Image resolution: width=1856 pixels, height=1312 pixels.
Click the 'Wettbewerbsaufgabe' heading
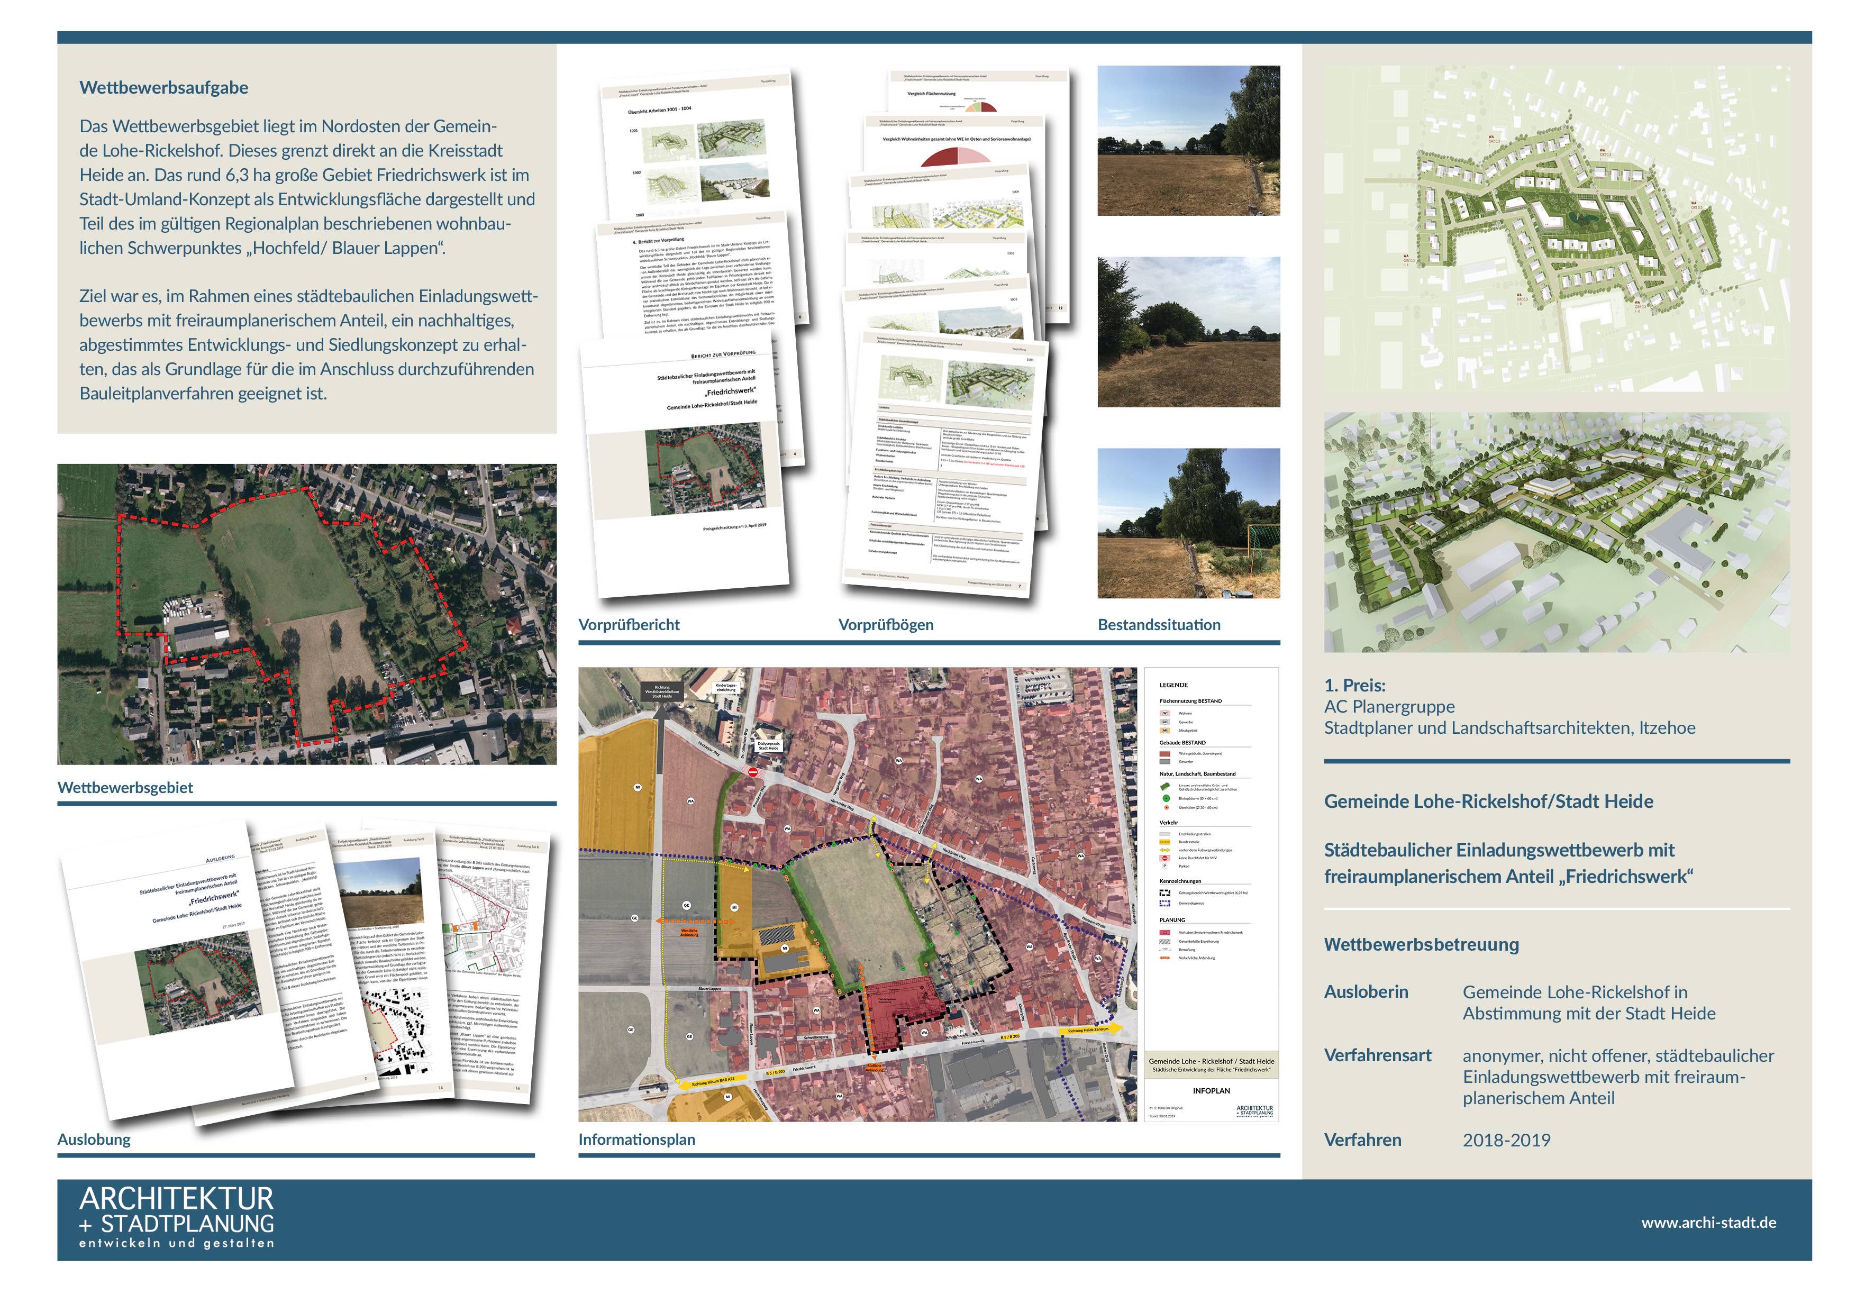(x=163, y=87)
